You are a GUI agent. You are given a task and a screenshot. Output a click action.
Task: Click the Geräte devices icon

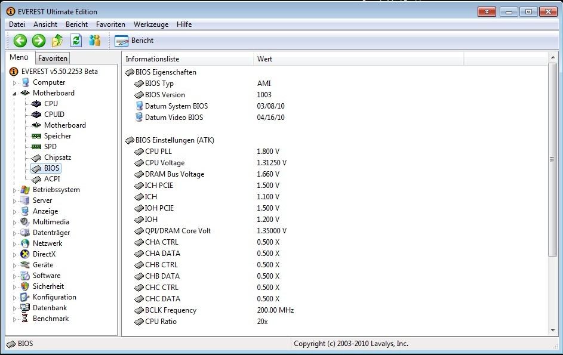[x=25, y=265]
